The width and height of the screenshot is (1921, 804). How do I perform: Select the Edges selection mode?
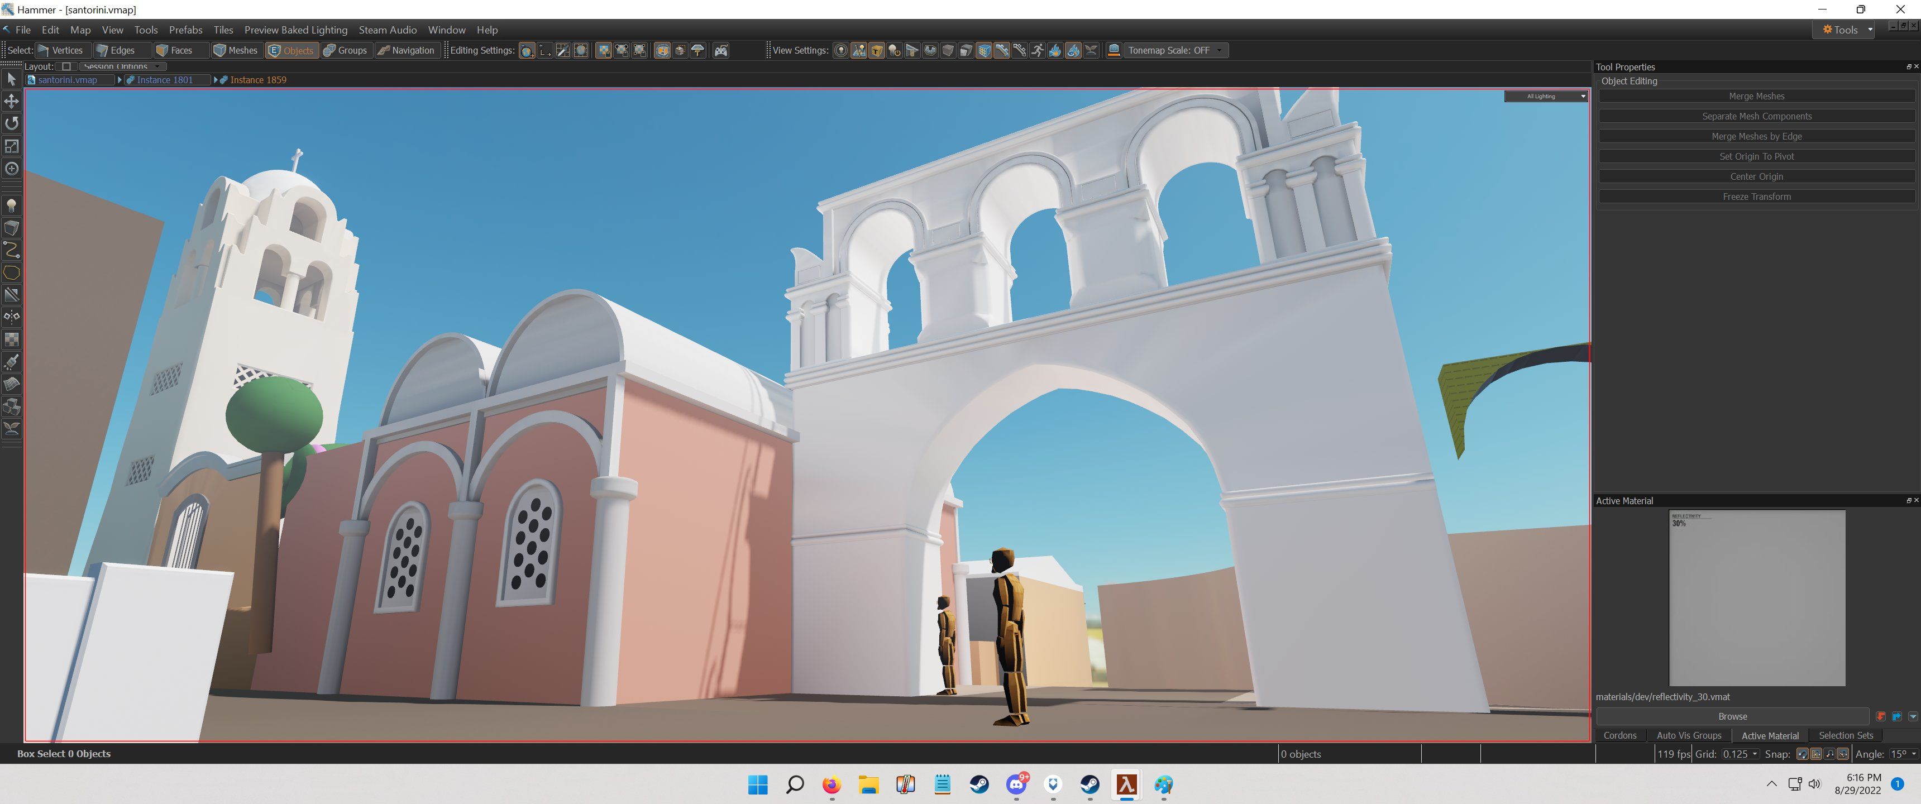tap(114, 50)
